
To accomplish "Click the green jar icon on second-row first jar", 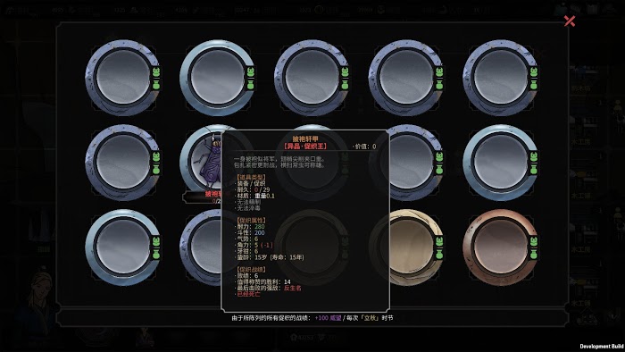I will (x=156, y=169).
